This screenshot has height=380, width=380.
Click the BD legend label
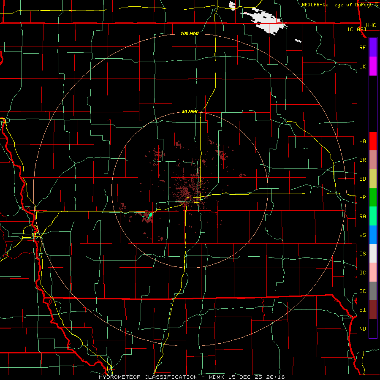[362, 179]
